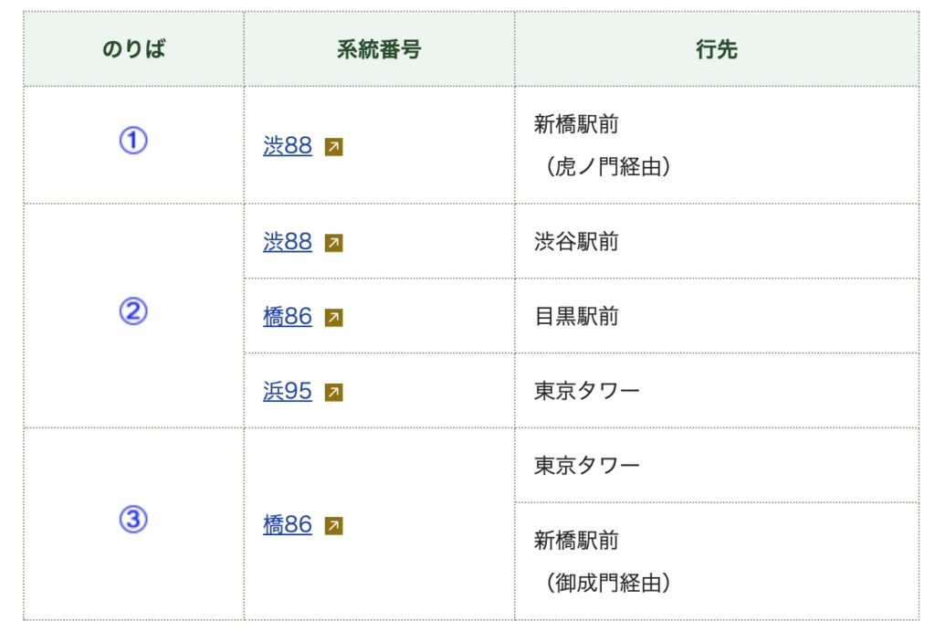The width and height of the screenshot is (935, 642).
Task: Click external link icon beside 渋88 for 渋谷駅前
Action: pyautogui.click(x=334, y=243)
